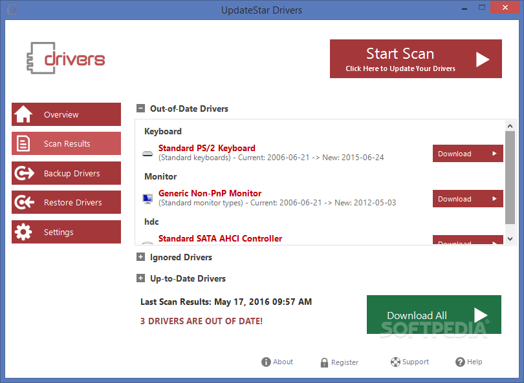Click the About info icon
Image resolution: width=524 pixels, height=383 pixels.
(266, 362)
